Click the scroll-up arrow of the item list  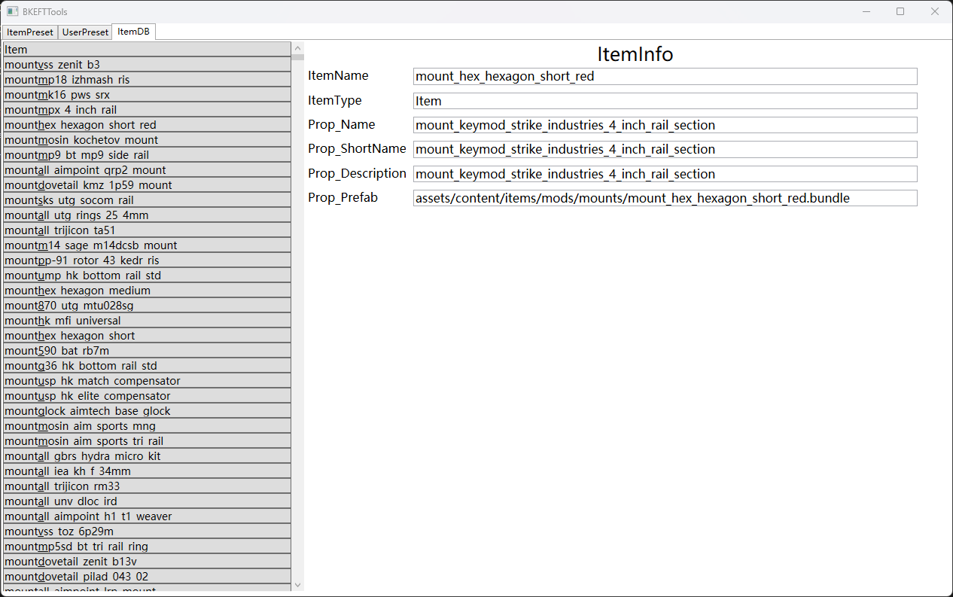297,48
